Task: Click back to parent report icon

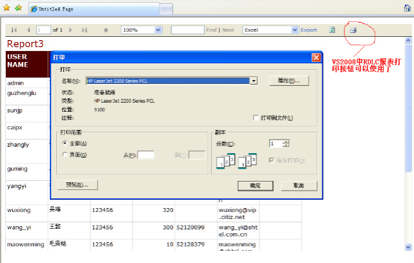Action: click(x=106, y=30)
